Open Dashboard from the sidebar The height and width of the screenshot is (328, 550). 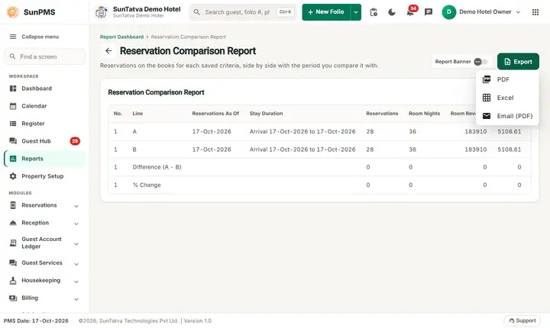[x=44, y=88]
